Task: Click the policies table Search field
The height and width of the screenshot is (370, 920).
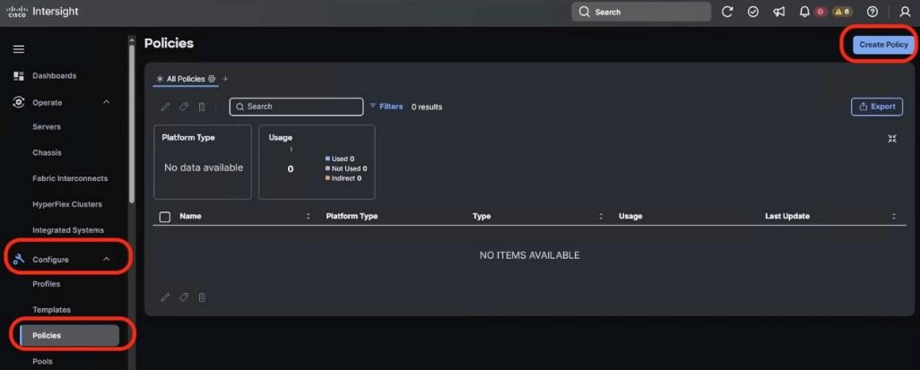Action: (x=296, y=107)
